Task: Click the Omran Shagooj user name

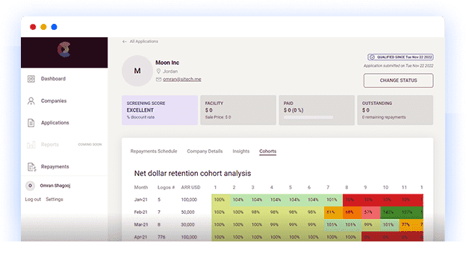Action: (55, 186)
